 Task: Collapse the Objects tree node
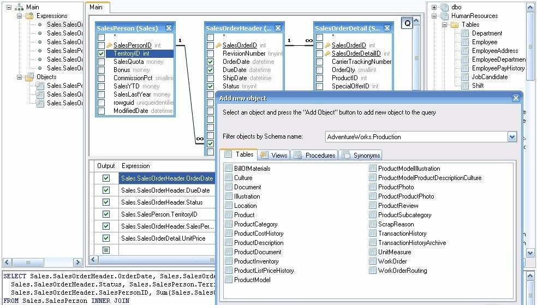point(20,77)
